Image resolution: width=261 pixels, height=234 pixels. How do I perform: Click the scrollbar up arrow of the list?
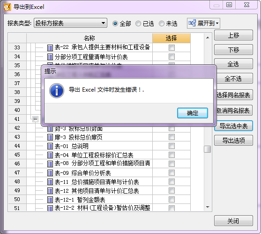point(208,38)
